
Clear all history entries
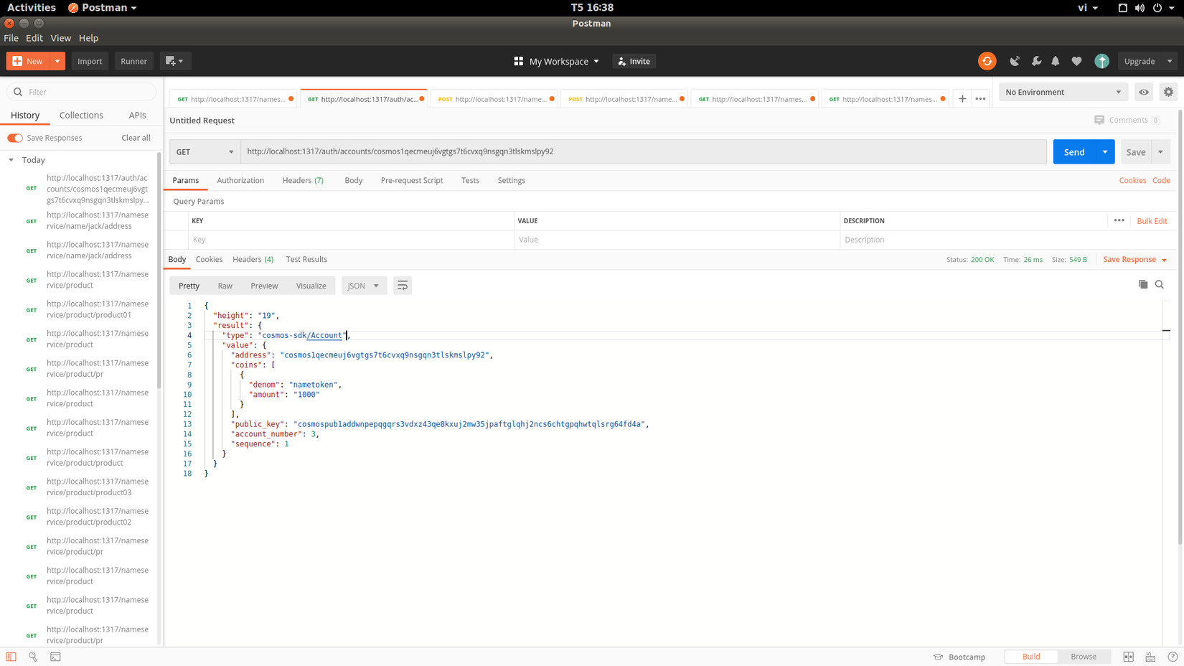[x=136, y=138]
